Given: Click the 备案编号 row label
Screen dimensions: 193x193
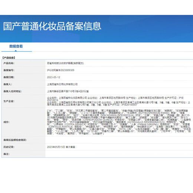Looking at the screenshot, I should (x=9, y=70).
